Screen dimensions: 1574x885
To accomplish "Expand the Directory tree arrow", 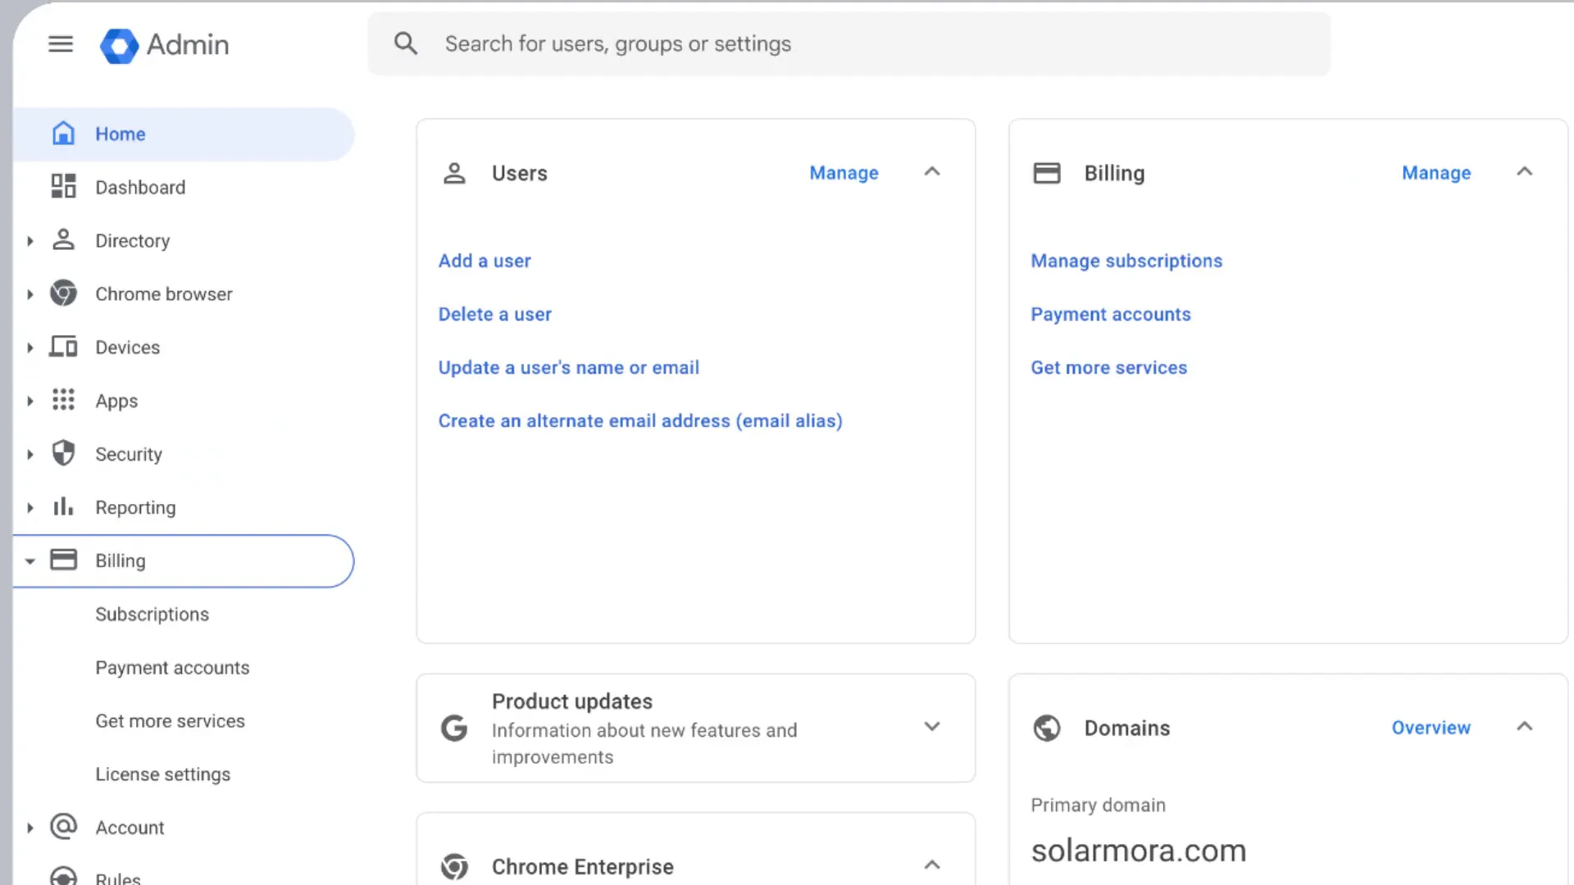I will click(x=30, y=241).
